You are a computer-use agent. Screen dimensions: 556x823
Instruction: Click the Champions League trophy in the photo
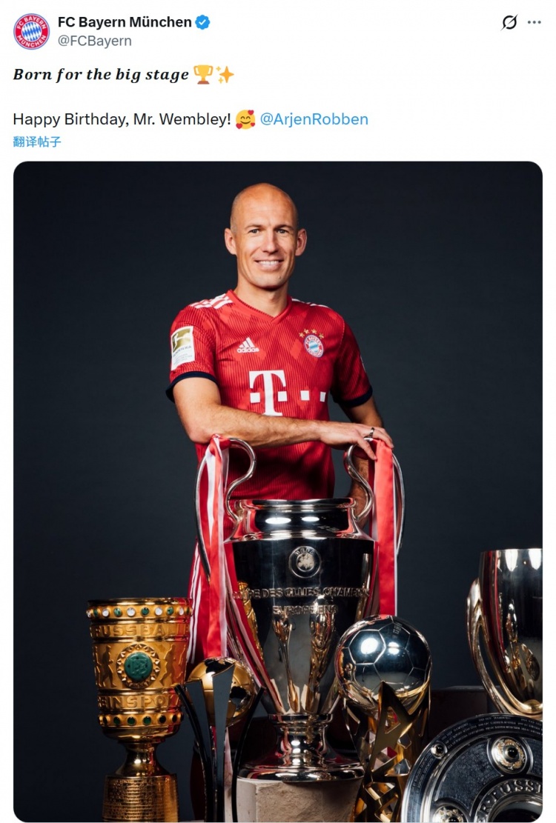(299, 604)
